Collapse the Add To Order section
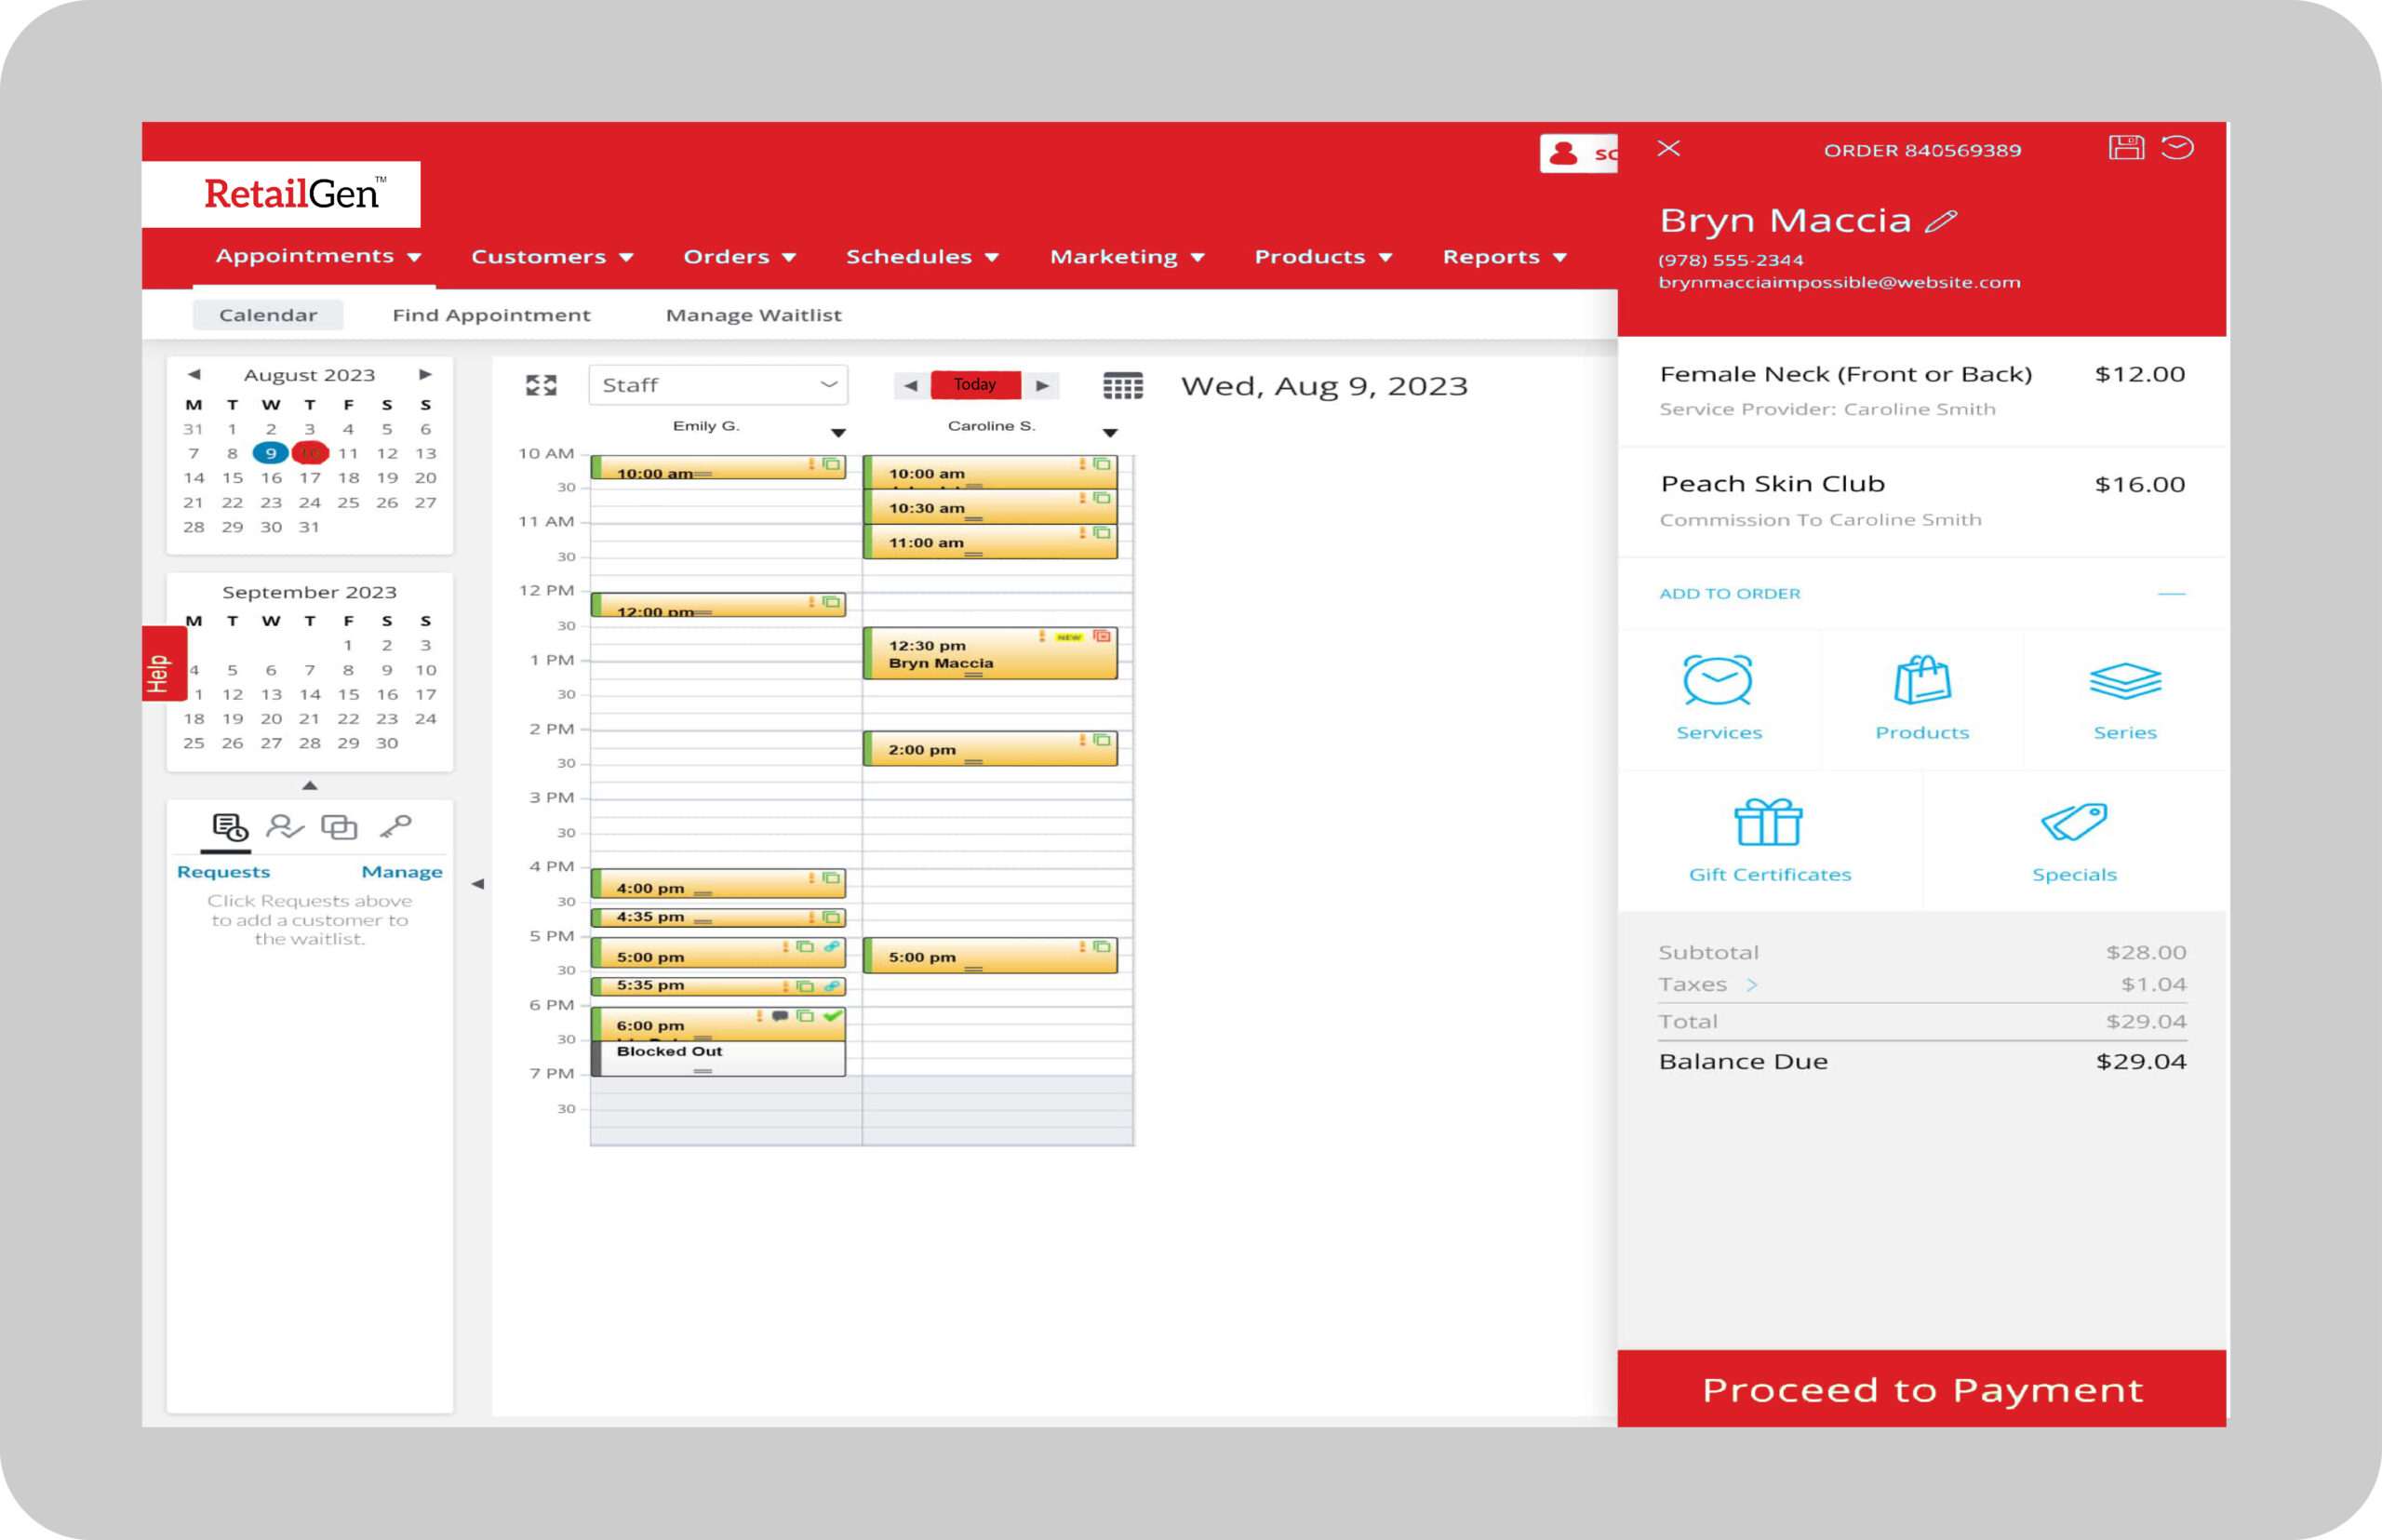Screen dimensions: 2382x1540 (2170, 594)
